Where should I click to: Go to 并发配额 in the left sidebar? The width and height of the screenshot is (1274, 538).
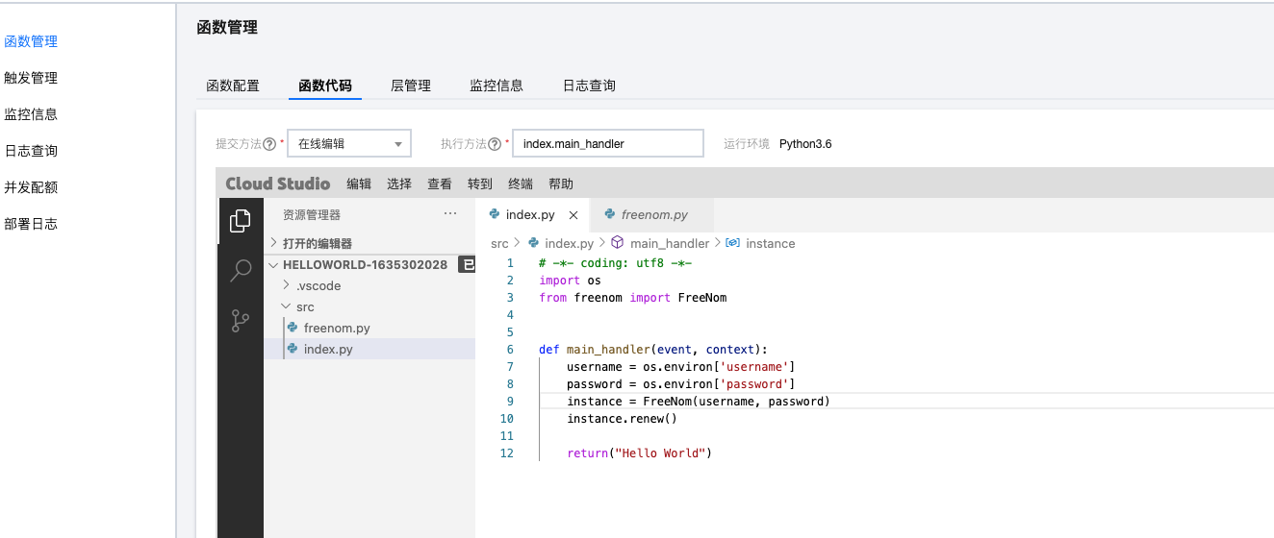pos(31,187)
